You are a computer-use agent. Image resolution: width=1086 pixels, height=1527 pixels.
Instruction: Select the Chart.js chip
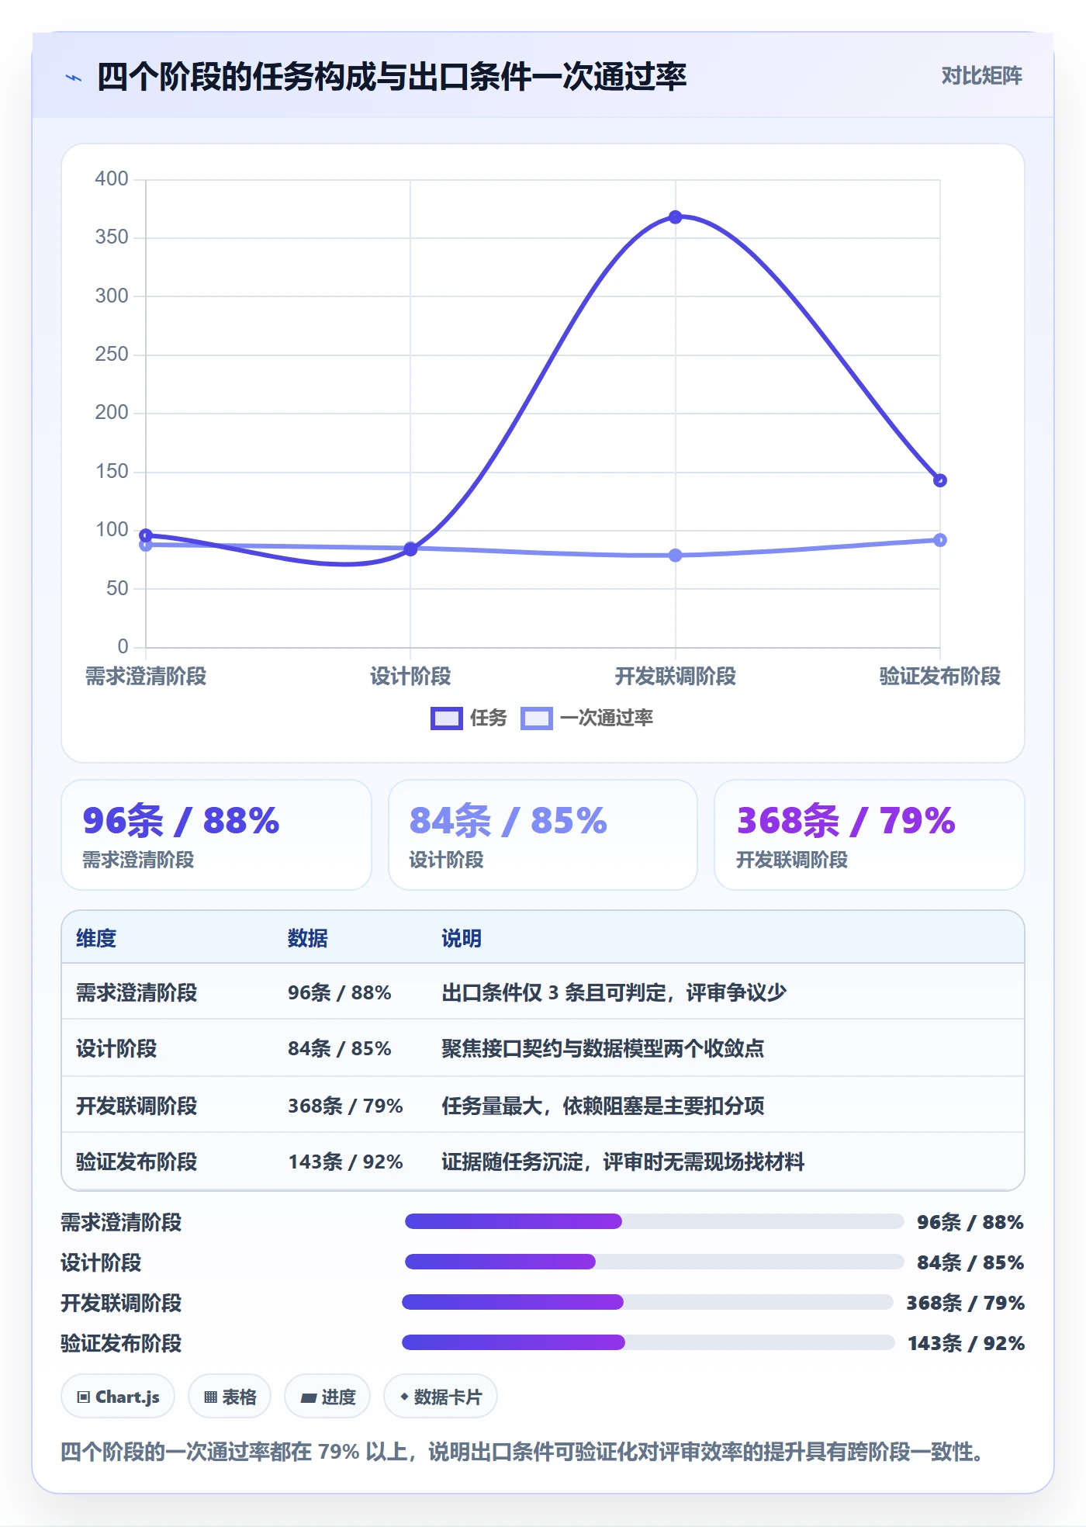point(118,1397)
